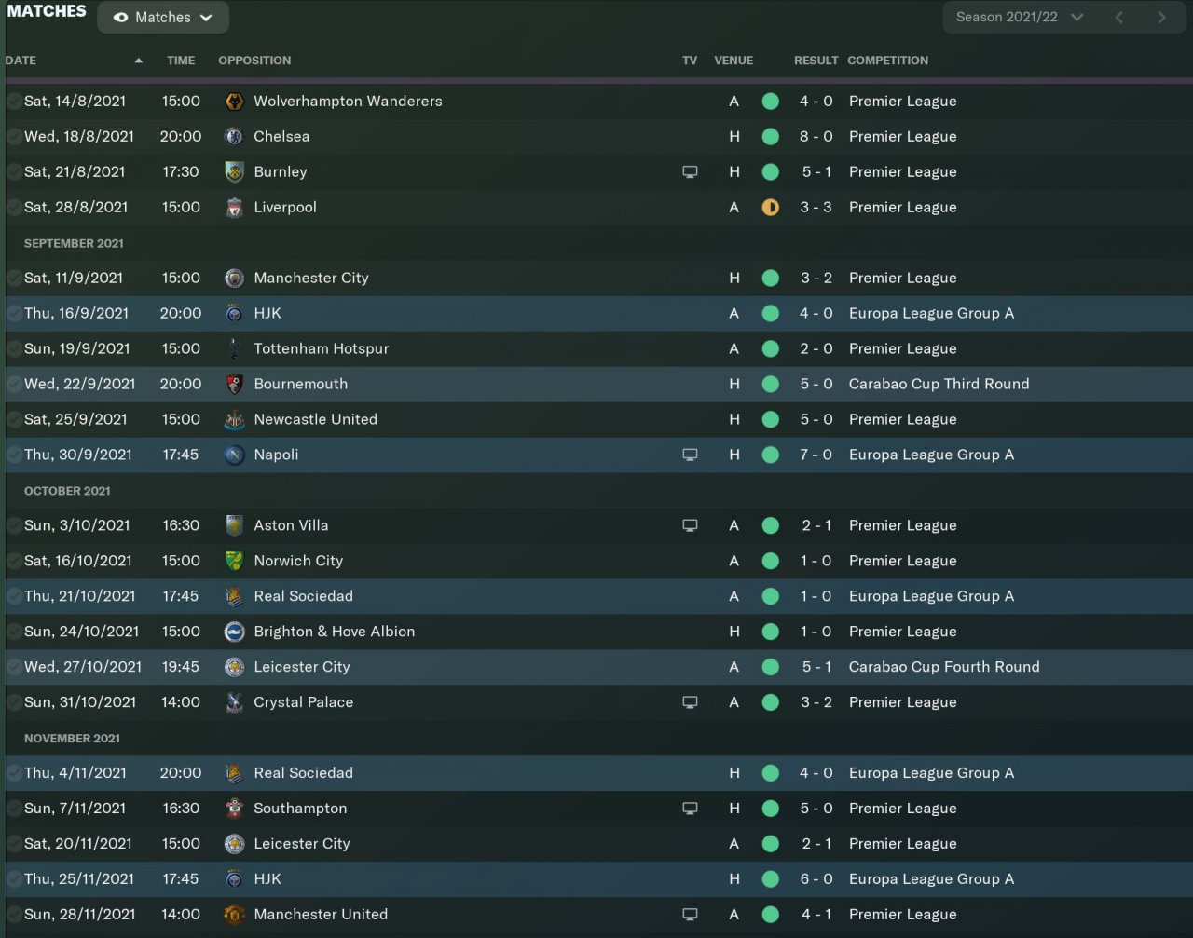1193x938 pixels.
Task: Toggle the checkmark beside the 14/8/2021 match
Action: tap(14, 102)
